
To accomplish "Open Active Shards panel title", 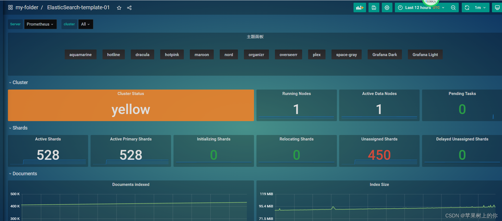I will tap(48, 139).
